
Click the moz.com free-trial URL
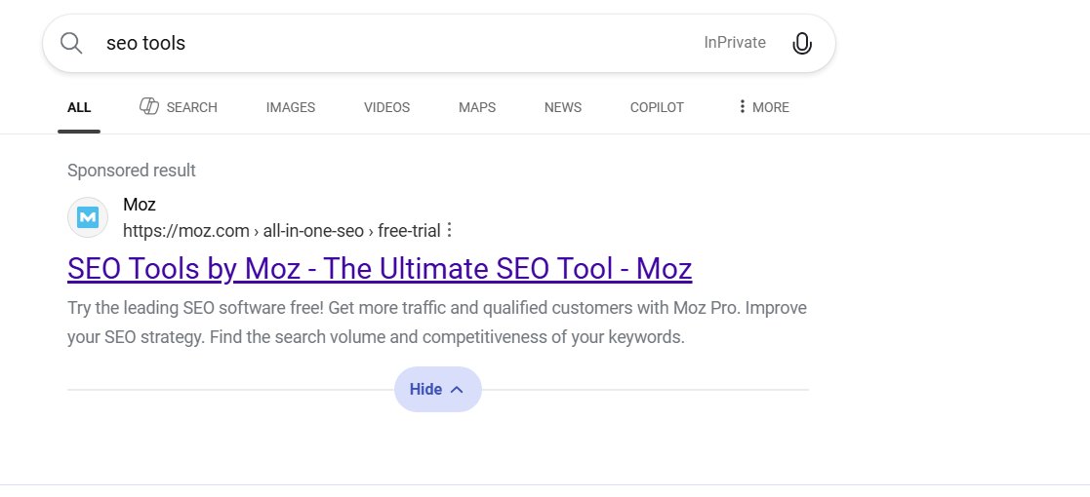(x=281, y=231)
